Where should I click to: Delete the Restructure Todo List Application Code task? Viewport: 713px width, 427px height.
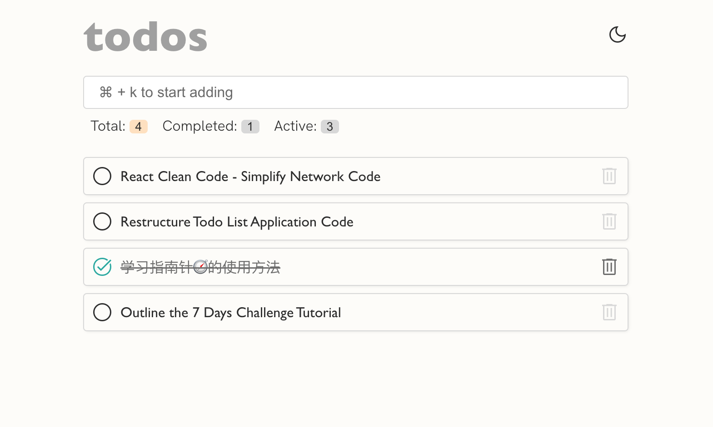point(609,221)
